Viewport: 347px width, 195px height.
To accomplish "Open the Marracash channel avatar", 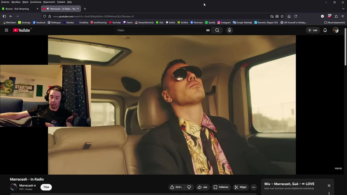I will click(x=14, y=187).
